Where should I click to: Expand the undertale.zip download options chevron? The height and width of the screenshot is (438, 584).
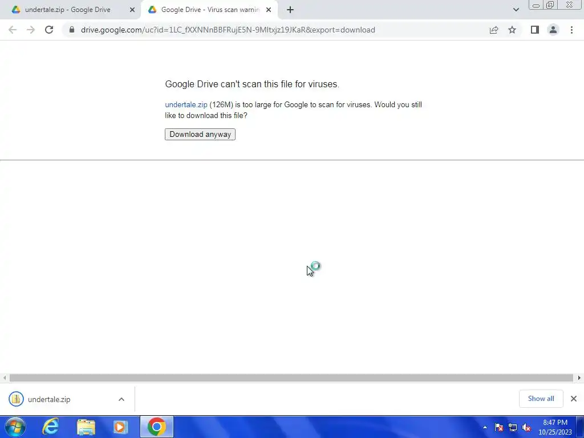tap(121, 399)
